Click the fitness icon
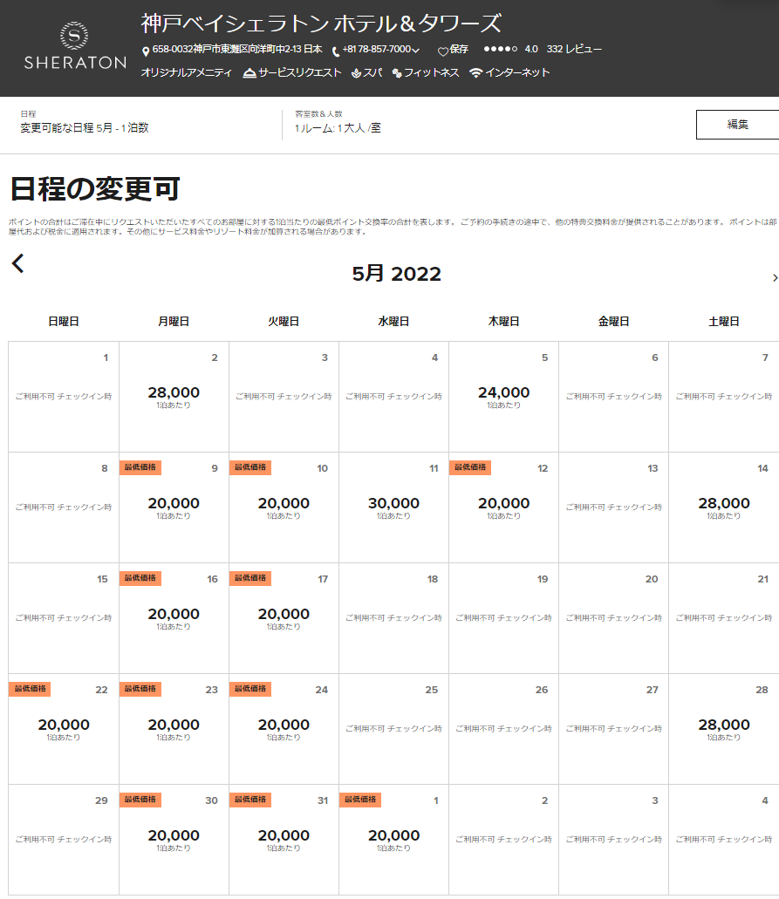Viewport: 779px width, 899px height. pos(397,73)
